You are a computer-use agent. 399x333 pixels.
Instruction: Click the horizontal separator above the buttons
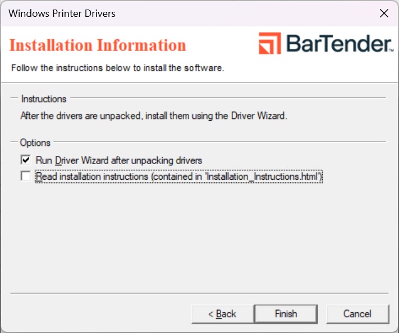click(199, 293)
